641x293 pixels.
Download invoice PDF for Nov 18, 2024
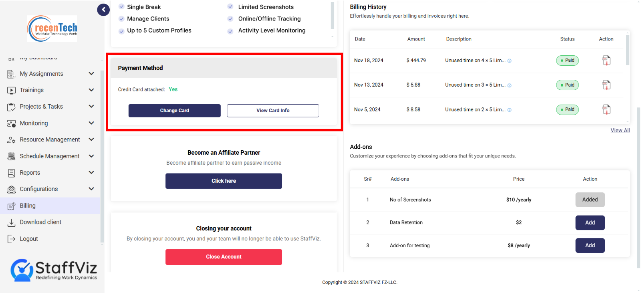click(606, 61)
